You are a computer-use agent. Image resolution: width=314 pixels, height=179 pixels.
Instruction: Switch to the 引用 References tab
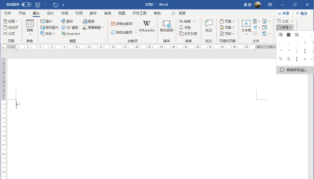79,13
